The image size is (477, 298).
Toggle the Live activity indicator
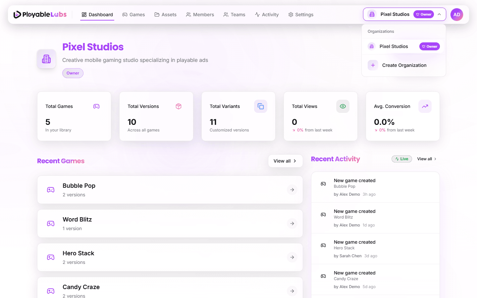(x=402, y=159)
